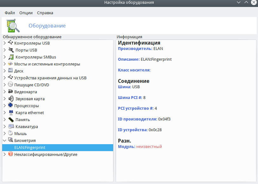This screenshot has height=184, width=258.
Task: Click the sound card speaker icon
Action: click(x=11, y=99)
